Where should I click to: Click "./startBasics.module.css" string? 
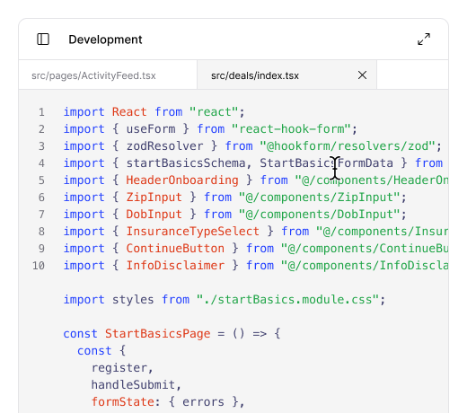click(x=287, y=300)
